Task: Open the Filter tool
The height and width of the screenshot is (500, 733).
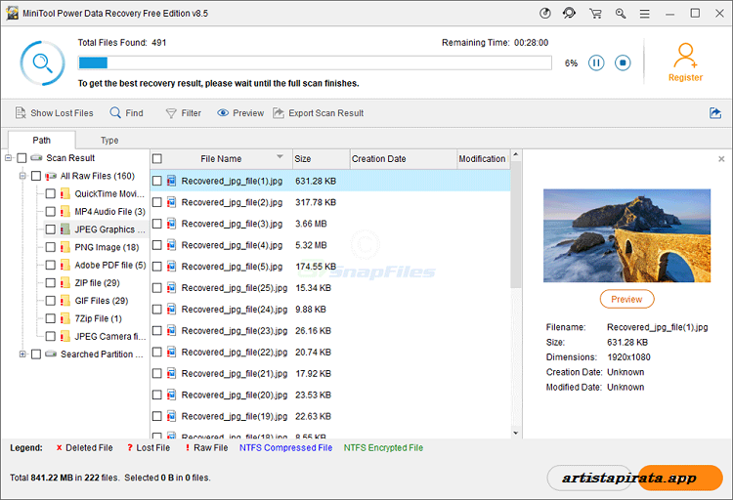Action: (184, 113)
